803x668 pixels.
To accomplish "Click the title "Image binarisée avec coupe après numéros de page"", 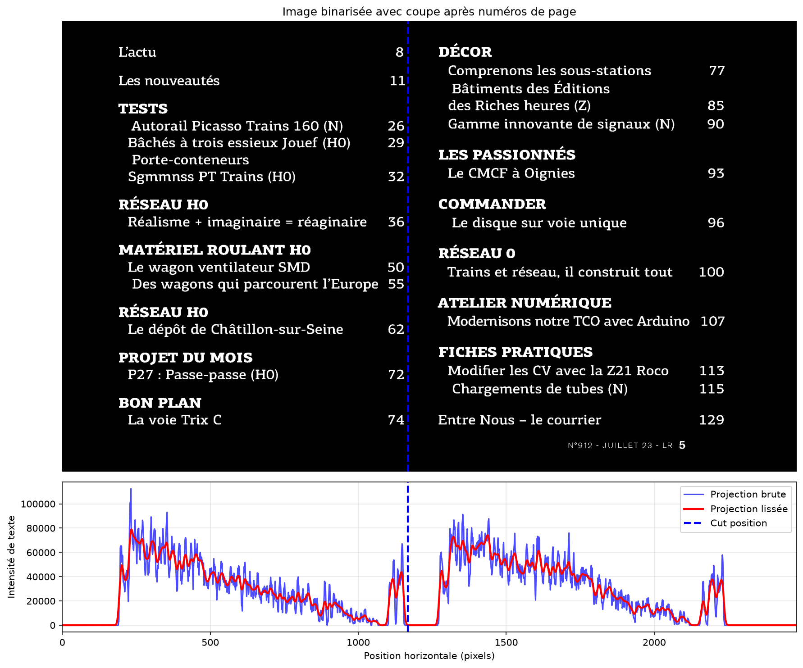I will pyautogui.click(x=429, y=11).
